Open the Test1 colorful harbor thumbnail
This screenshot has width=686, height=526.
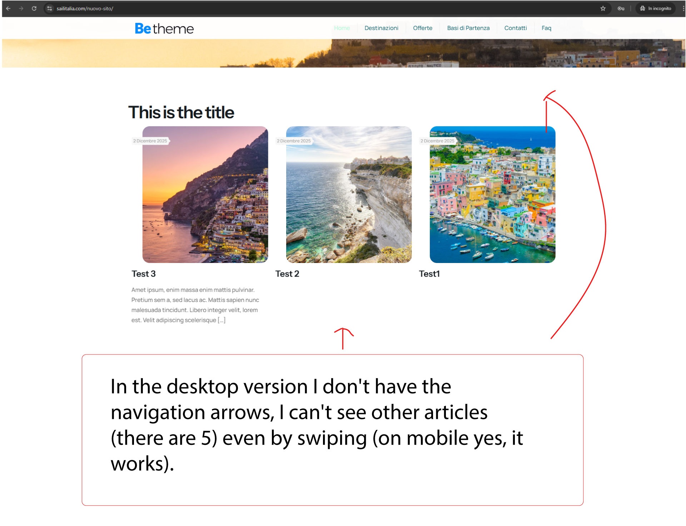click(492, 195)
